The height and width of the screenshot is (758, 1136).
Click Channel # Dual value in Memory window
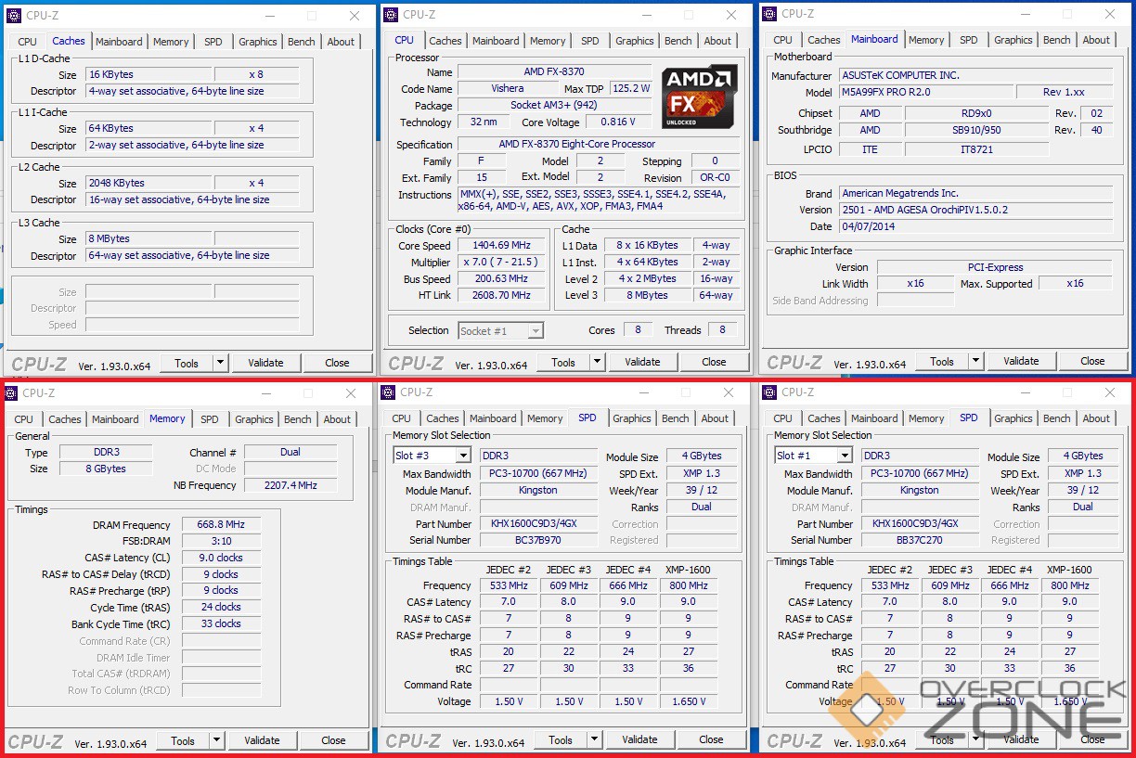point(290,452)
